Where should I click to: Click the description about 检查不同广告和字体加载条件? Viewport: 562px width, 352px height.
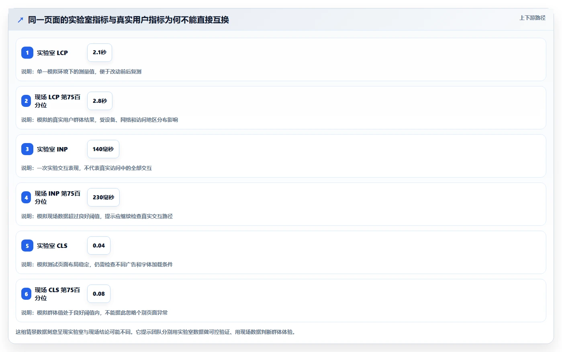97,264
